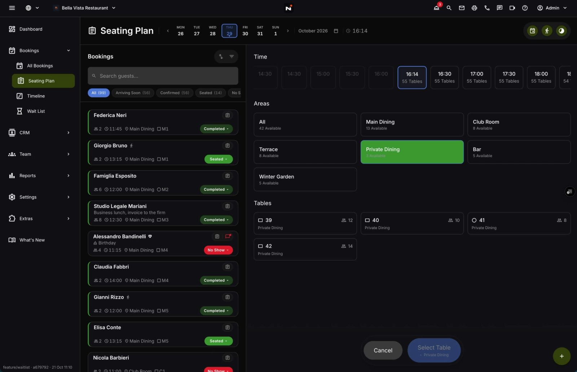Click the Search guests input field
577x372 pixels.
pyautogui.click(x=163, y=76)
